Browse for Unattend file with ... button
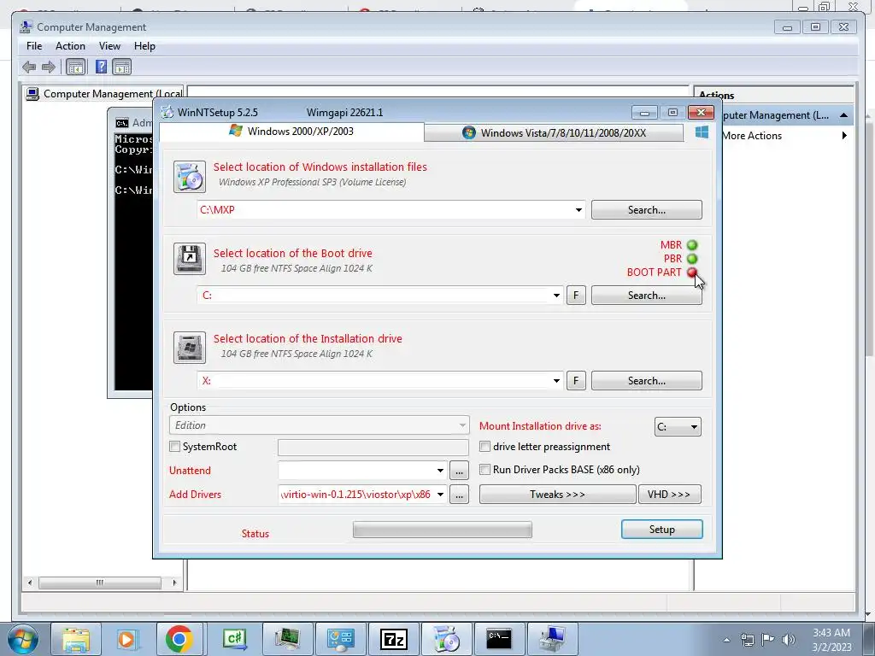875x656 pixels. (x=459, y=471)
